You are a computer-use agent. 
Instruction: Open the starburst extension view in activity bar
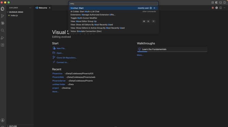[3, 23]
